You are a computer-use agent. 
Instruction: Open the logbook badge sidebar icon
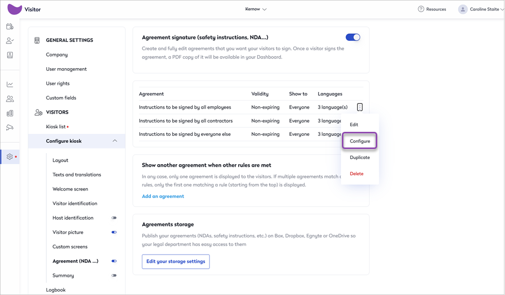pos(10,55)
